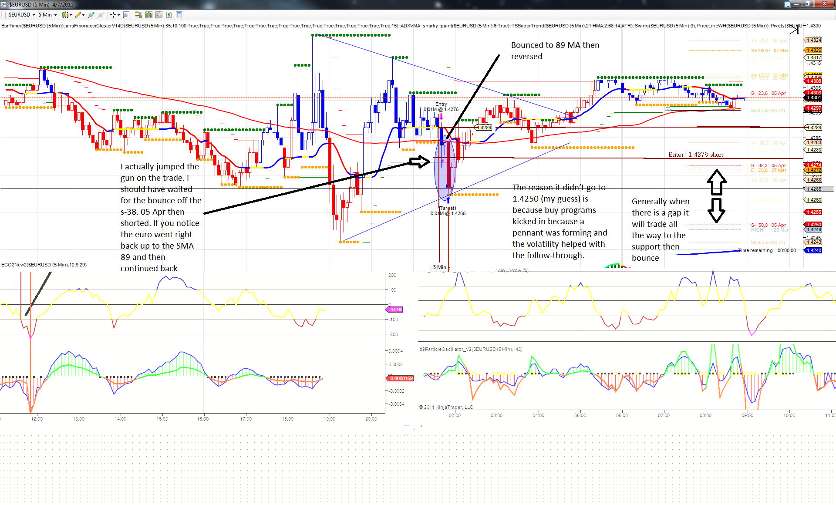This screenshot has width=836, height=505.
Task: Click the 1.4324 price marker
Action: pos(813,40)
